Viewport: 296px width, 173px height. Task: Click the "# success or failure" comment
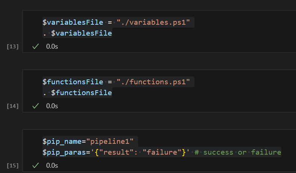(x=238, y=152)
